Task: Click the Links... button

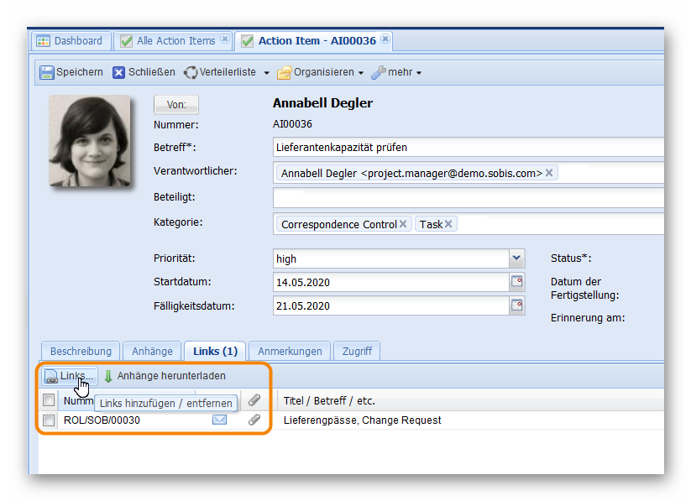Action: pyautogui.click(x=71, y=376)
